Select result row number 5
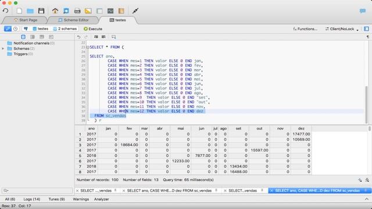Viewport: 372px width, 209px height. point(80,156)
